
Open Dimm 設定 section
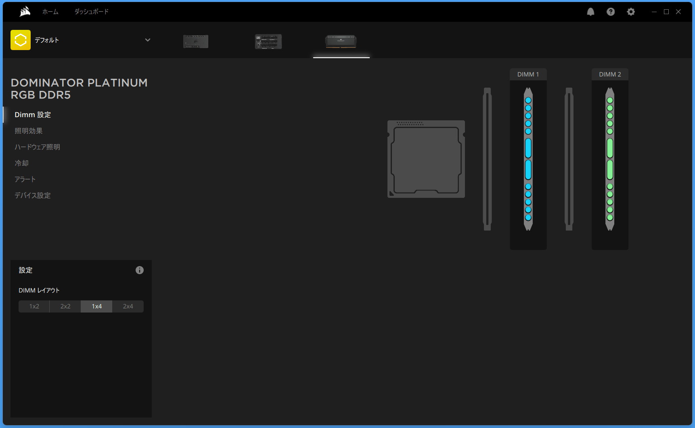(x=33, y=115)
